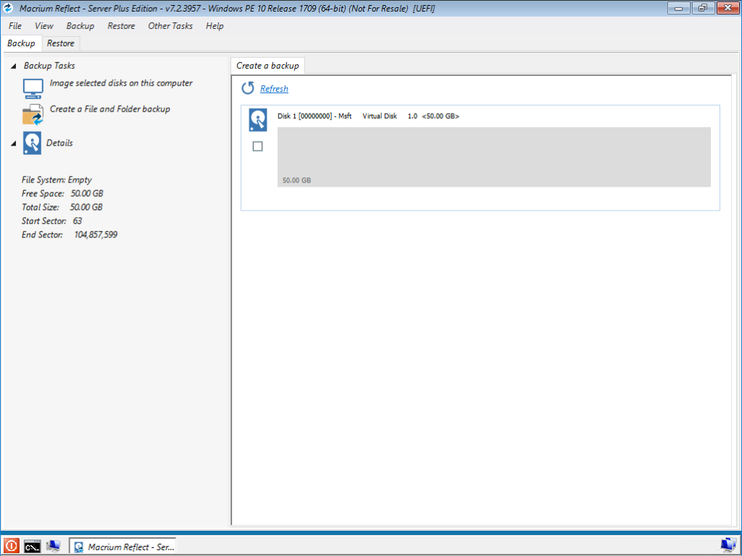Click the Disk 1 drive icon
This screenshot has width=742, height=556.
point(258,120)
